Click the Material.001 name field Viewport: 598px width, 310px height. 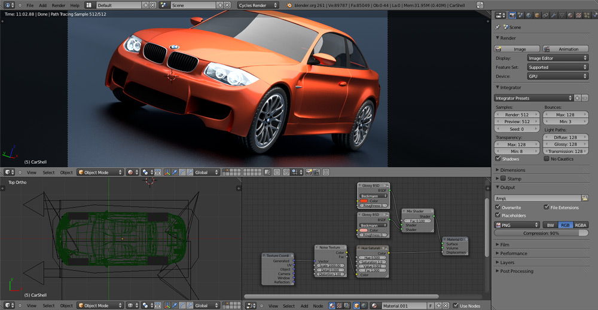[x=402, y=306]
